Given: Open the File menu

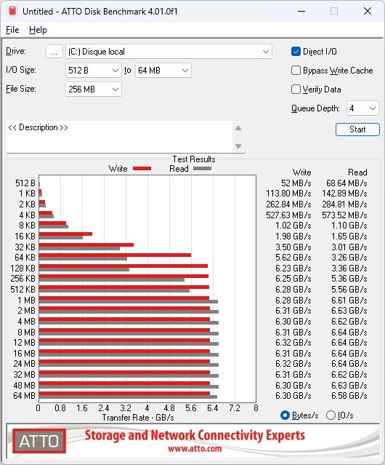Looking at the screenshot, I should (12, 30).
